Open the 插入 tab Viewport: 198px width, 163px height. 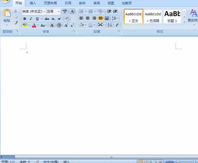(33, 3)
